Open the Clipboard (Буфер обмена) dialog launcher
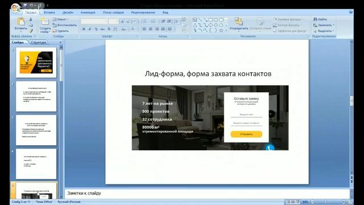364x205 pixels. pos(35,36)
